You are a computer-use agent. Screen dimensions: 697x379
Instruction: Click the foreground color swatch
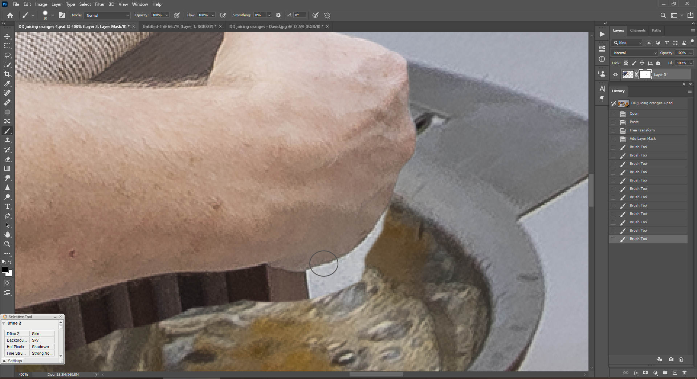pos(5,269)
